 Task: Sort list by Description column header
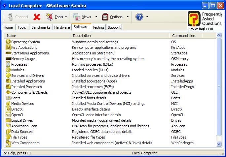coord(120,36)
